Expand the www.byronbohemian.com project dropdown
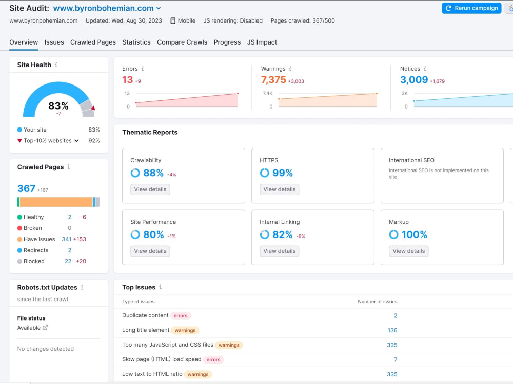513x384 pixels. [x=159, y=8]
